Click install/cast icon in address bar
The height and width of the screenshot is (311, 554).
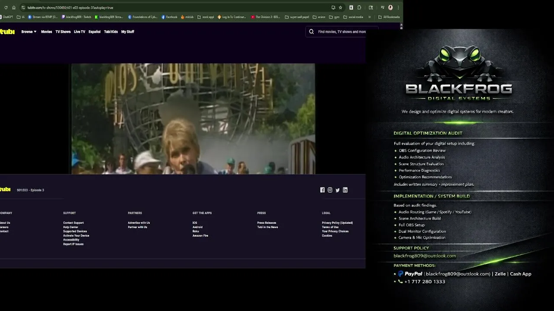(x=333, y=7)
